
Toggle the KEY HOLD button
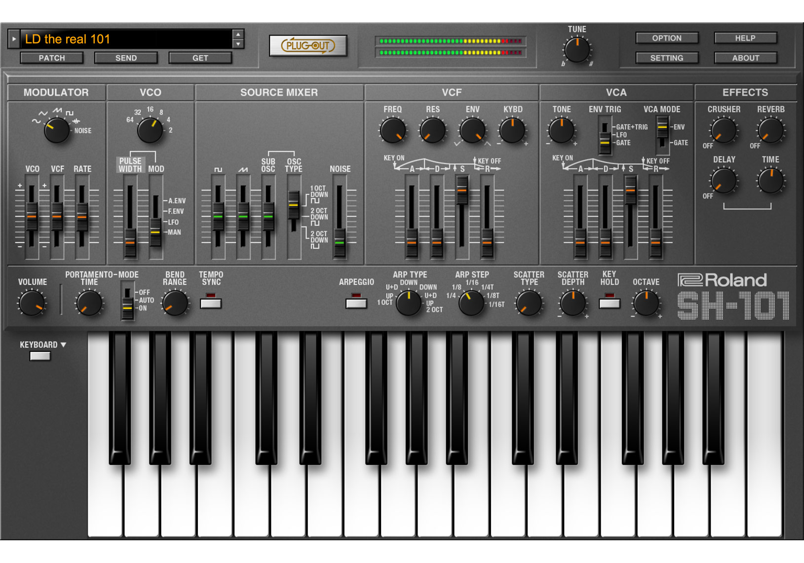pyautogui.click(x=610, y=303)
